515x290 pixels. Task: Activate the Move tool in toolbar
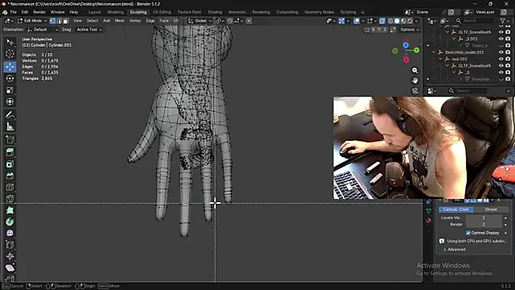[x=10, y=67]
